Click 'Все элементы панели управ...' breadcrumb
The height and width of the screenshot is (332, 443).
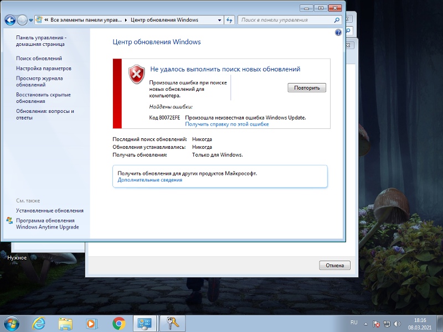pyautogui.click(x=86, y=20)
